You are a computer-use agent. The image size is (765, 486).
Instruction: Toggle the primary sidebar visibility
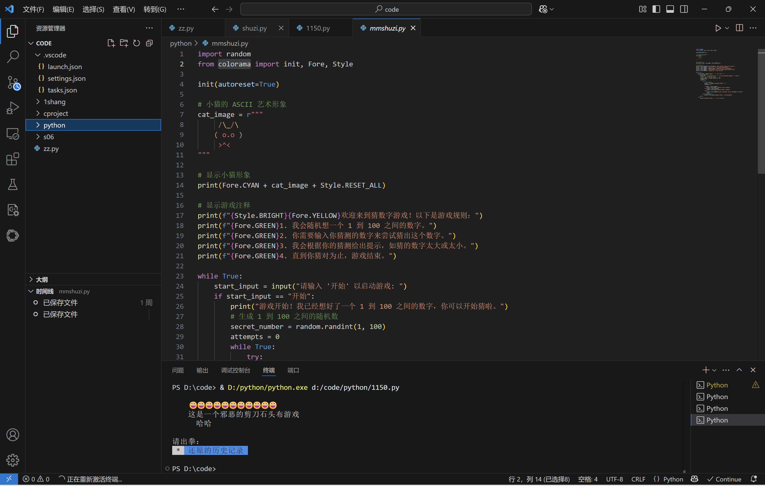[656, 9]
